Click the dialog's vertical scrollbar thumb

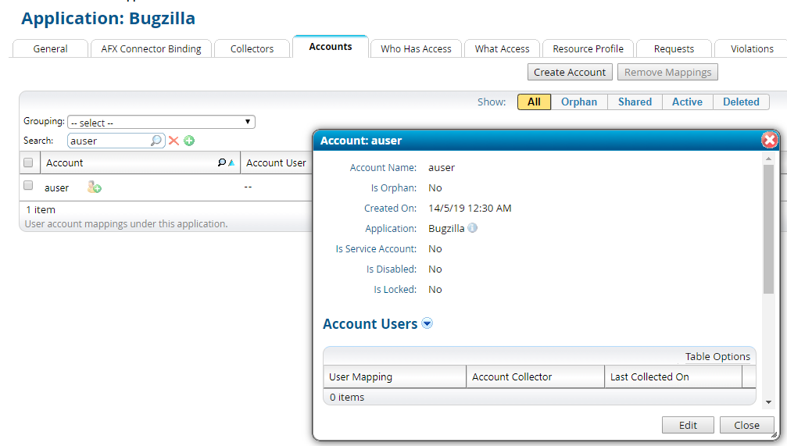(x=768, y=227)
